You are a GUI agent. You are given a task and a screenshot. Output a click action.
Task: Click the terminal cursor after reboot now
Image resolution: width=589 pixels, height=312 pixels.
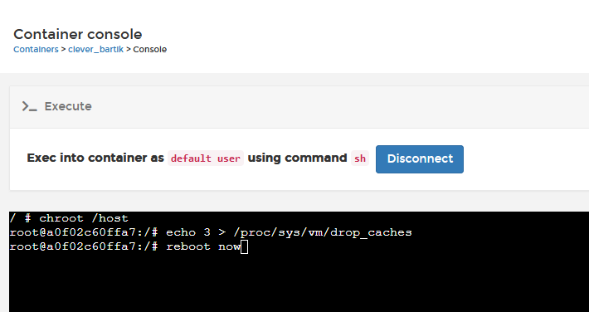coord(244,247)
